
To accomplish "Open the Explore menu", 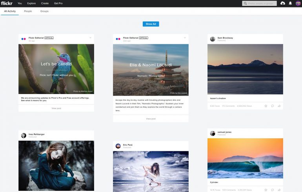I will tap(31, 3).
